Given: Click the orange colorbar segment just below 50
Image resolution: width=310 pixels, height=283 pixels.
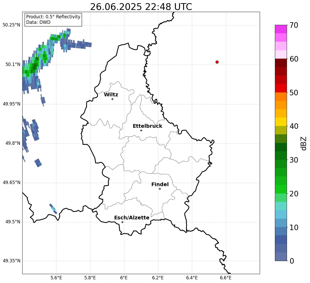Looking at the screenshot, I should coord(281,97).
